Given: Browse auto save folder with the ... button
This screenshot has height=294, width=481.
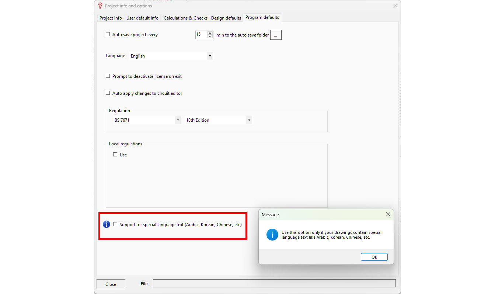Looking at the screenshot, I should coord(276,35).
